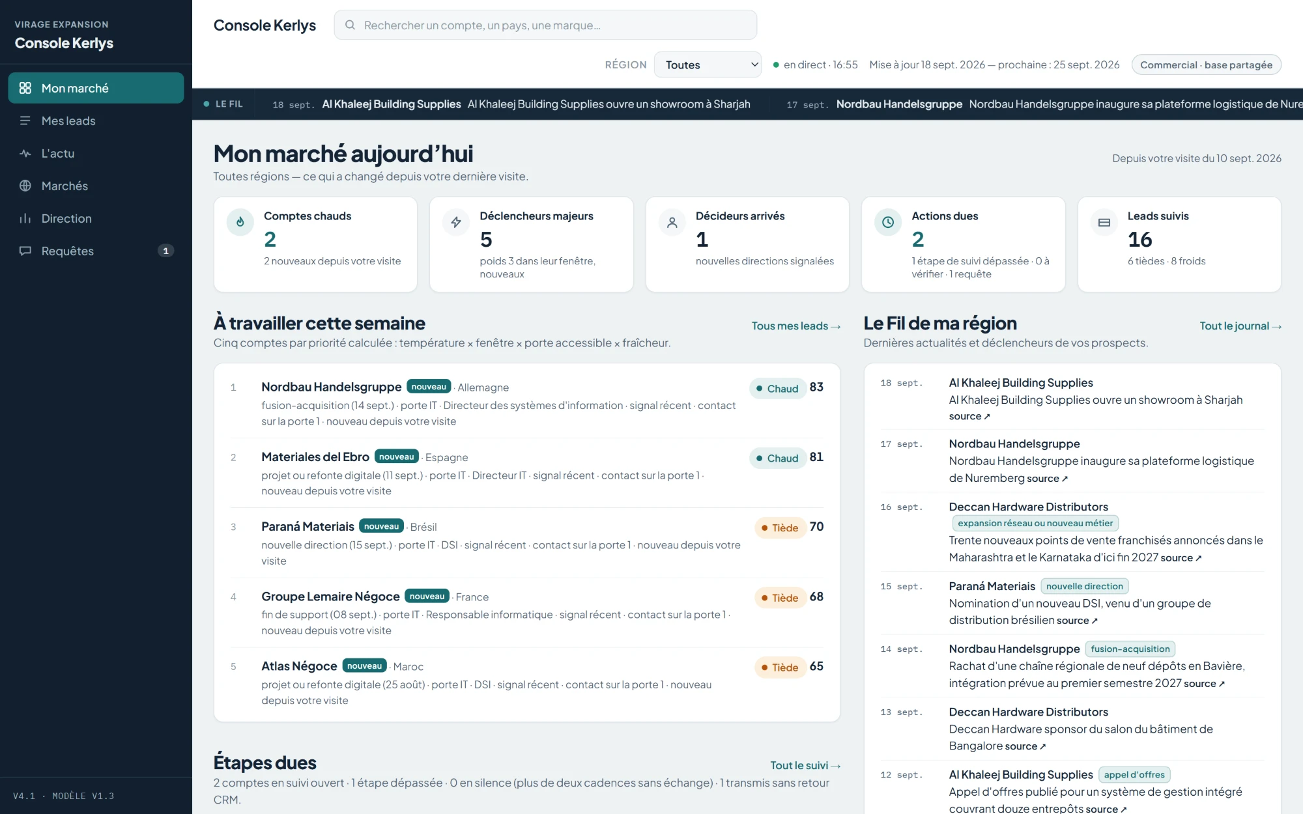
Task: Open source link for Deccan Hardware franchise news
Action: pos(1181,557)
